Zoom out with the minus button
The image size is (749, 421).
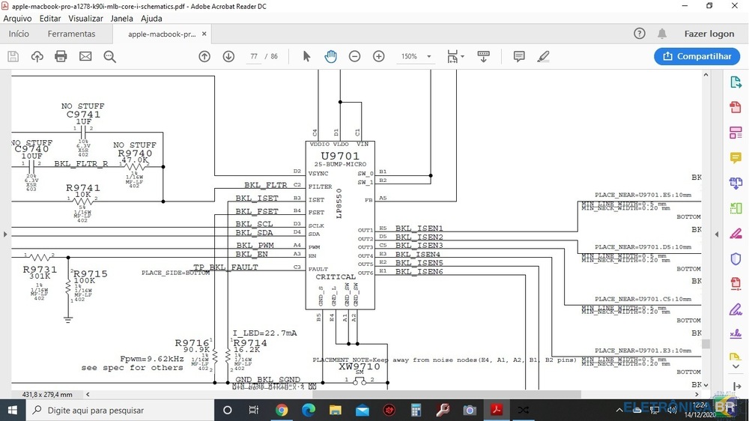click(355, 56)
